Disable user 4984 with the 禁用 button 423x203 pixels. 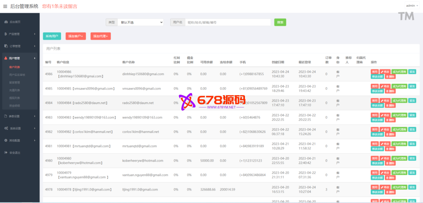click(x=374, y=100)
